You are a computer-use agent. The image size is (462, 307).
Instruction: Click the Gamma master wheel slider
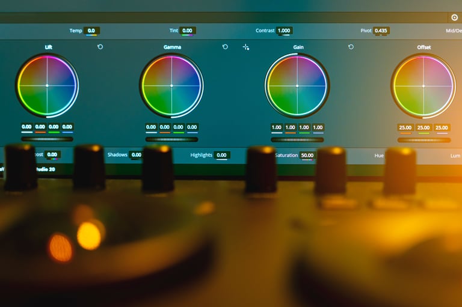[172, 139]
